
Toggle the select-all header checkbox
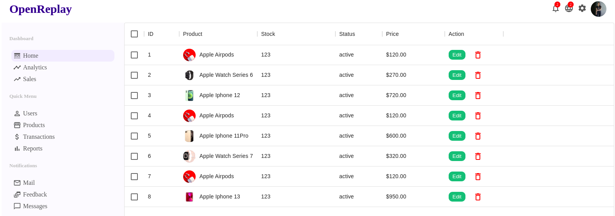[x=134, y=34]
